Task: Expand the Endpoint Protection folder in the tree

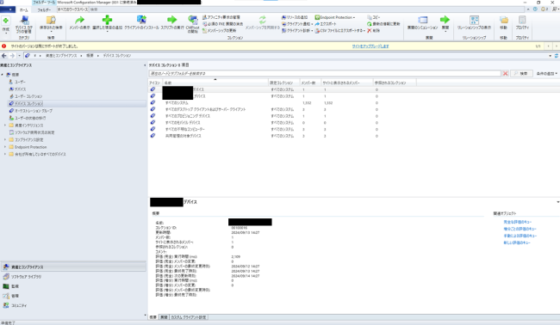Action: click(x=5, y=147)
